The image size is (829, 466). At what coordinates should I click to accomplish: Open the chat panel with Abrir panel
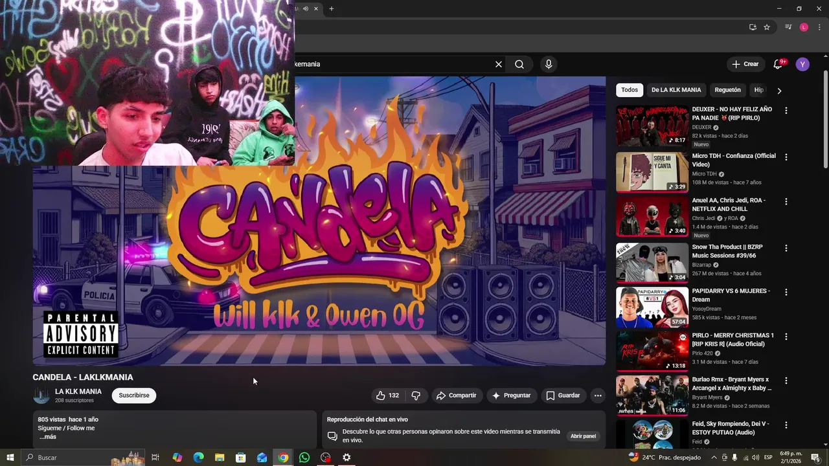tap(583, 436)
